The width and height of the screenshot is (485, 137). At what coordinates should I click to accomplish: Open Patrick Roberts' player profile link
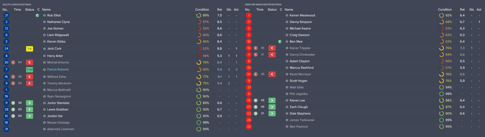click(58, 69)
